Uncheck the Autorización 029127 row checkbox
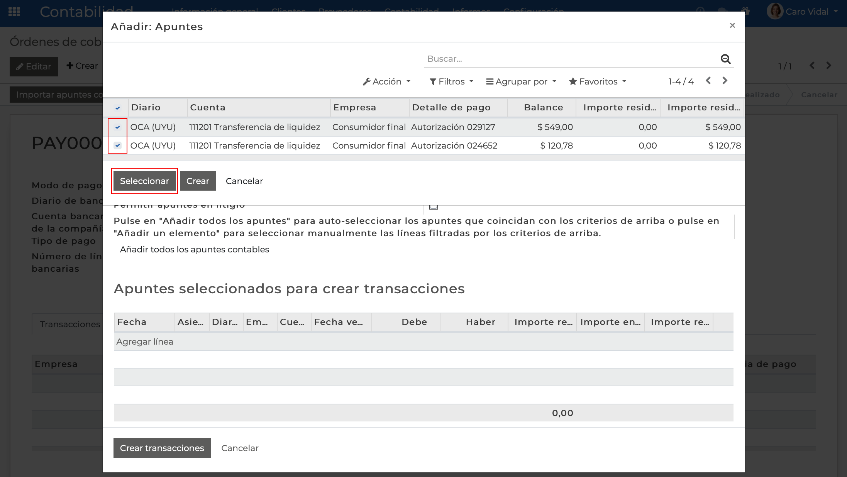The image size is (847, 477). coord(118,127)
